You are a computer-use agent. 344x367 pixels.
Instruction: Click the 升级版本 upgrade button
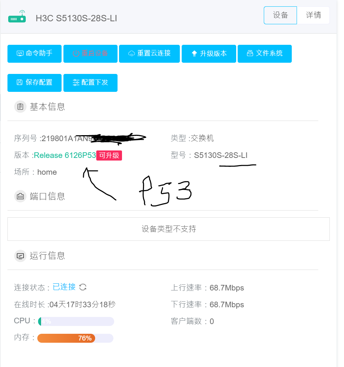pyautogui.click(x=209, y=54)
